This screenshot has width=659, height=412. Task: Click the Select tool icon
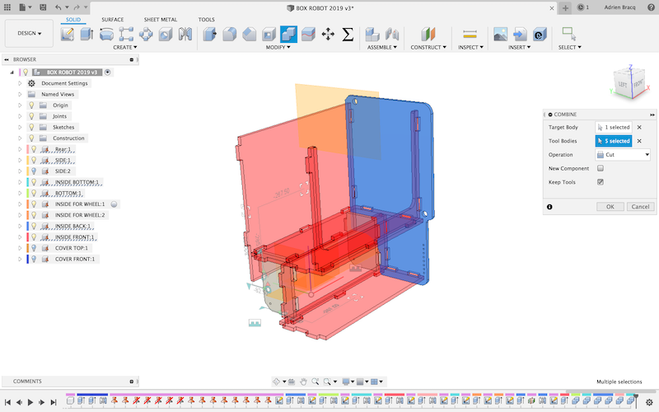(569, 34)
